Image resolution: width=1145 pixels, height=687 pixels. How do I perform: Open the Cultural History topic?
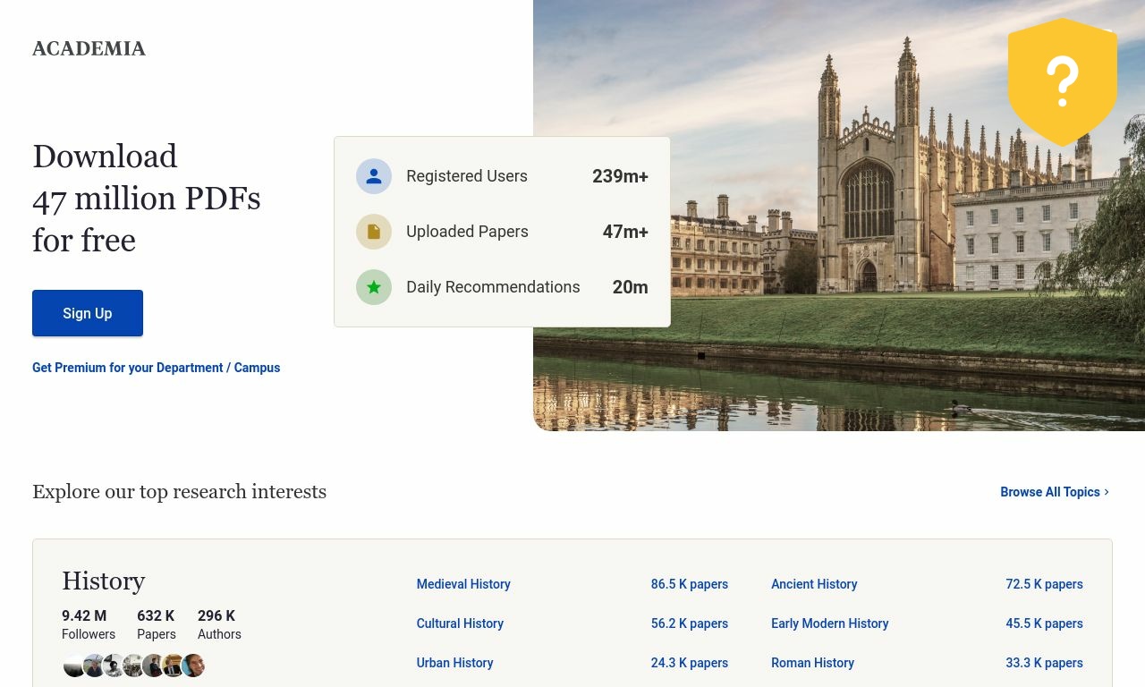[x=460, y=623]
